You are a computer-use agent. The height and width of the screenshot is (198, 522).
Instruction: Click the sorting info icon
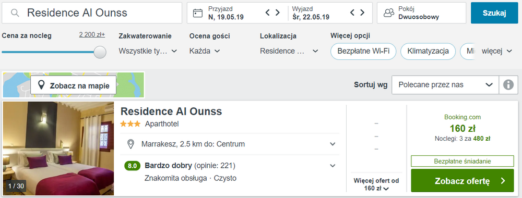coord(508,85)
